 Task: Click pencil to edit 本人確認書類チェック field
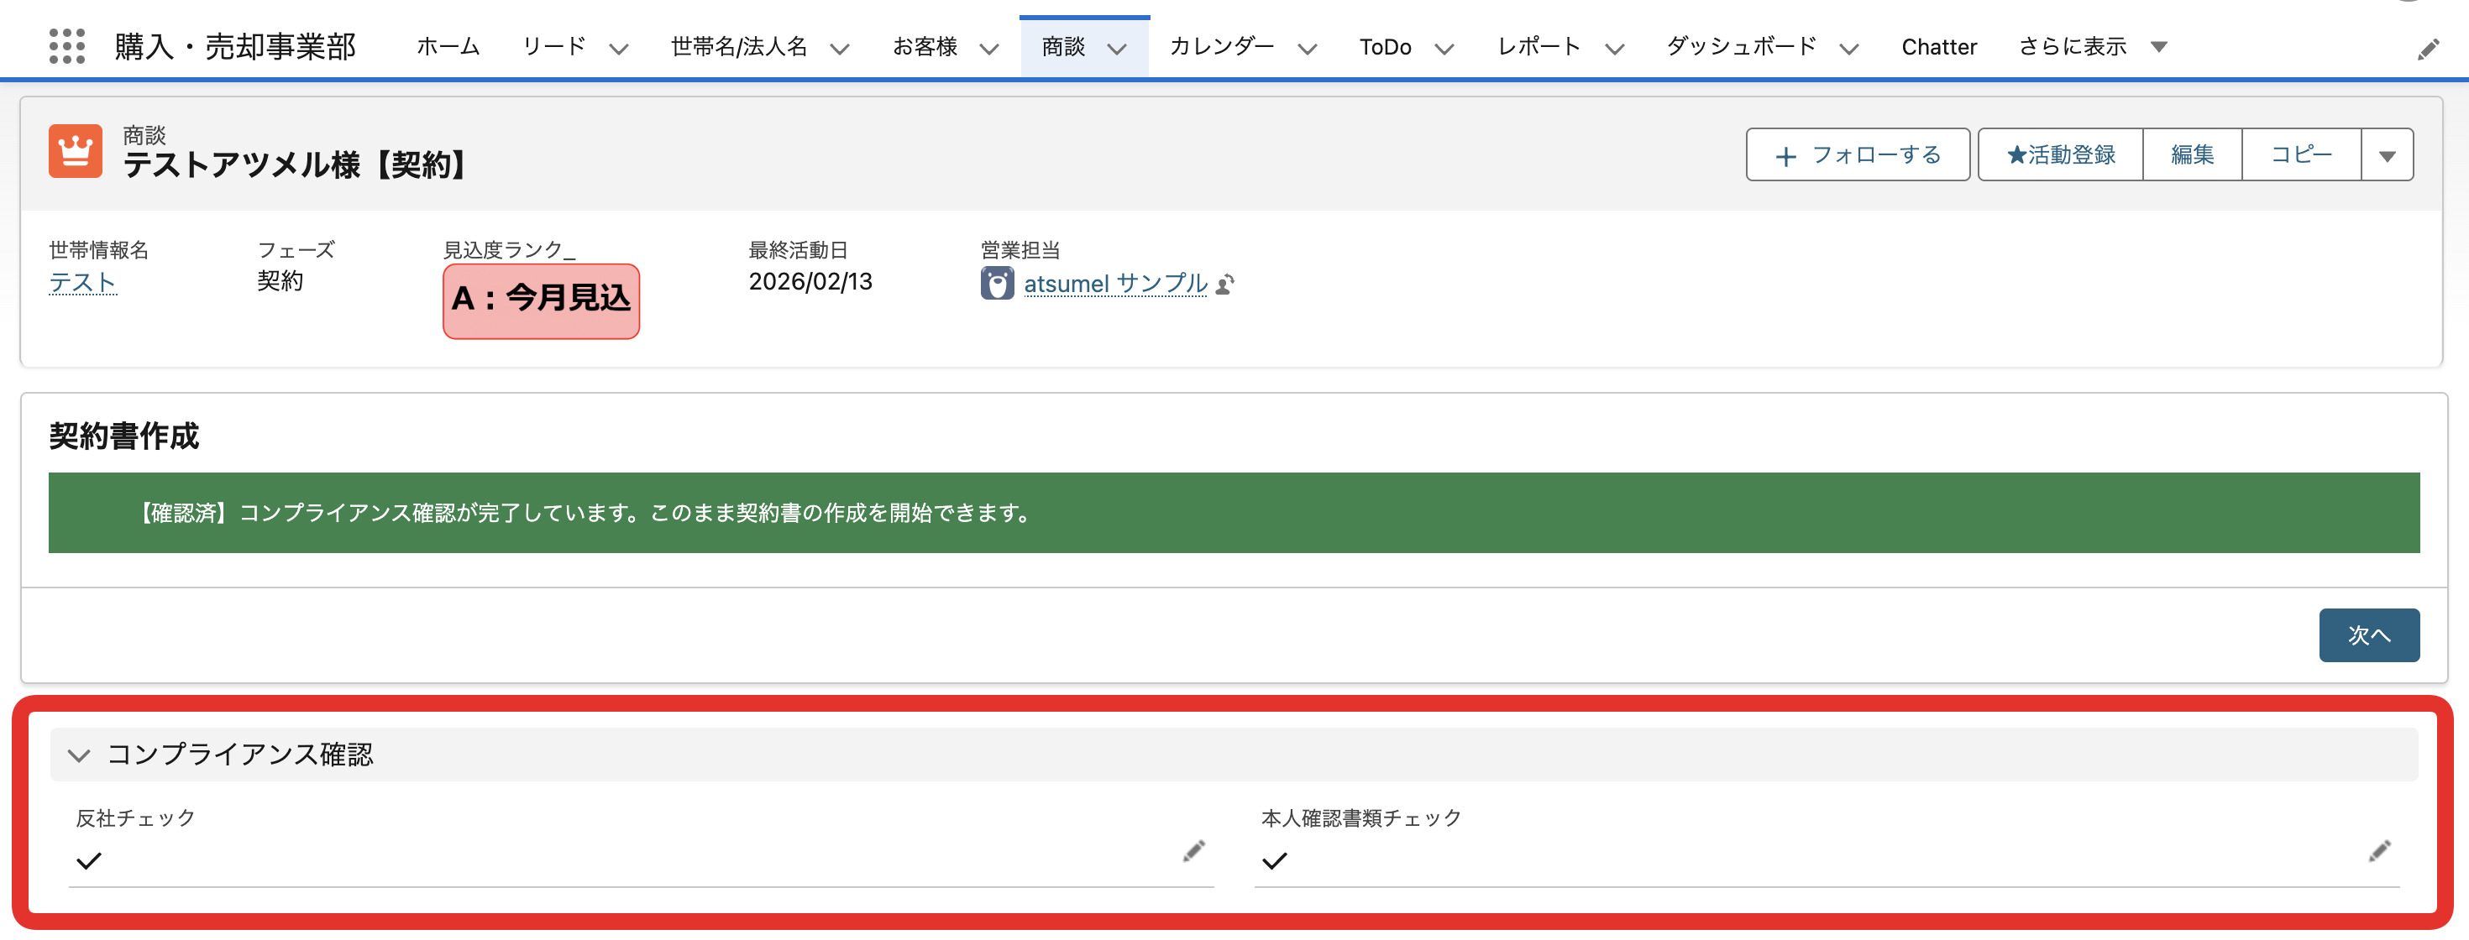(2379, 851)
